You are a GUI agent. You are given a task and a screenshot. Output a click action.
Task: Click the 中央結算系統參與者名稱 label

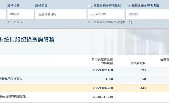(x=142, y=6)
